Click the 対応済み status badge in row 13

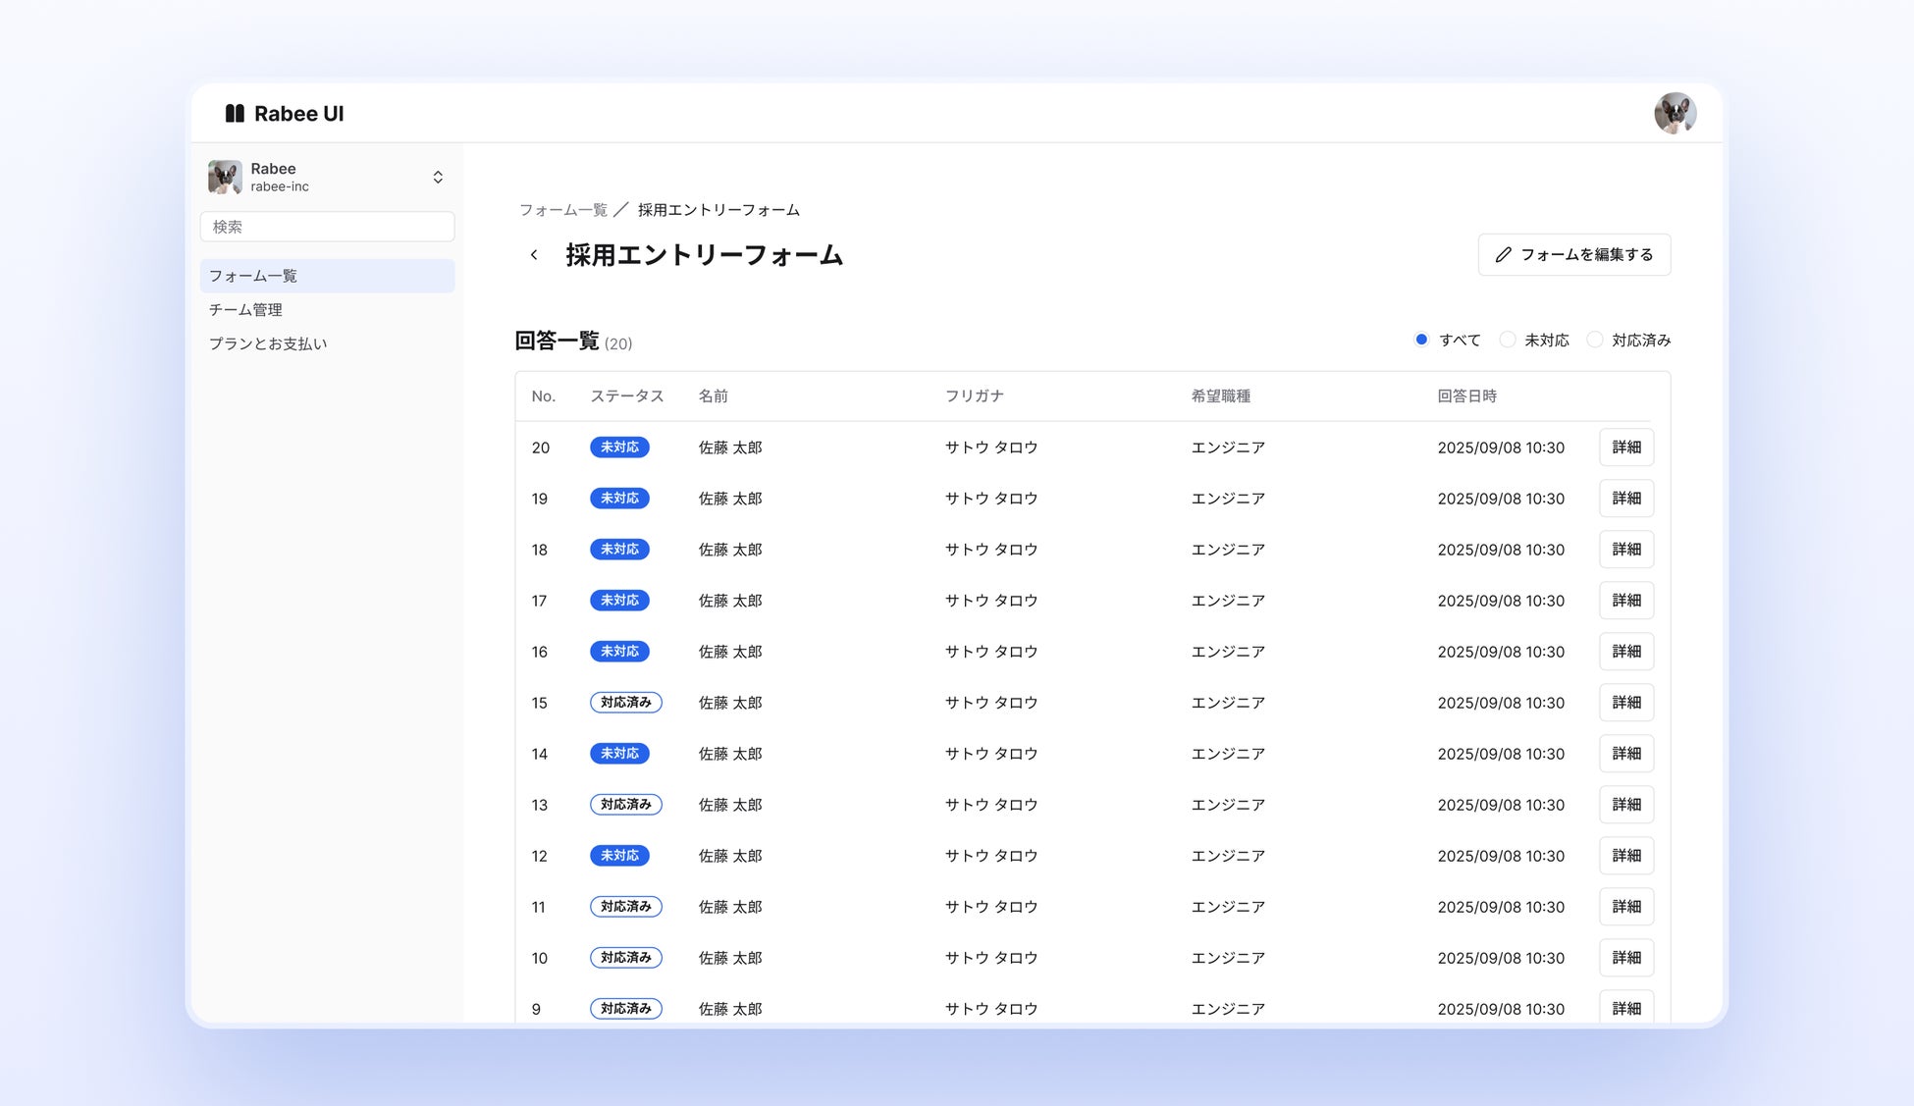click(625, 805)
